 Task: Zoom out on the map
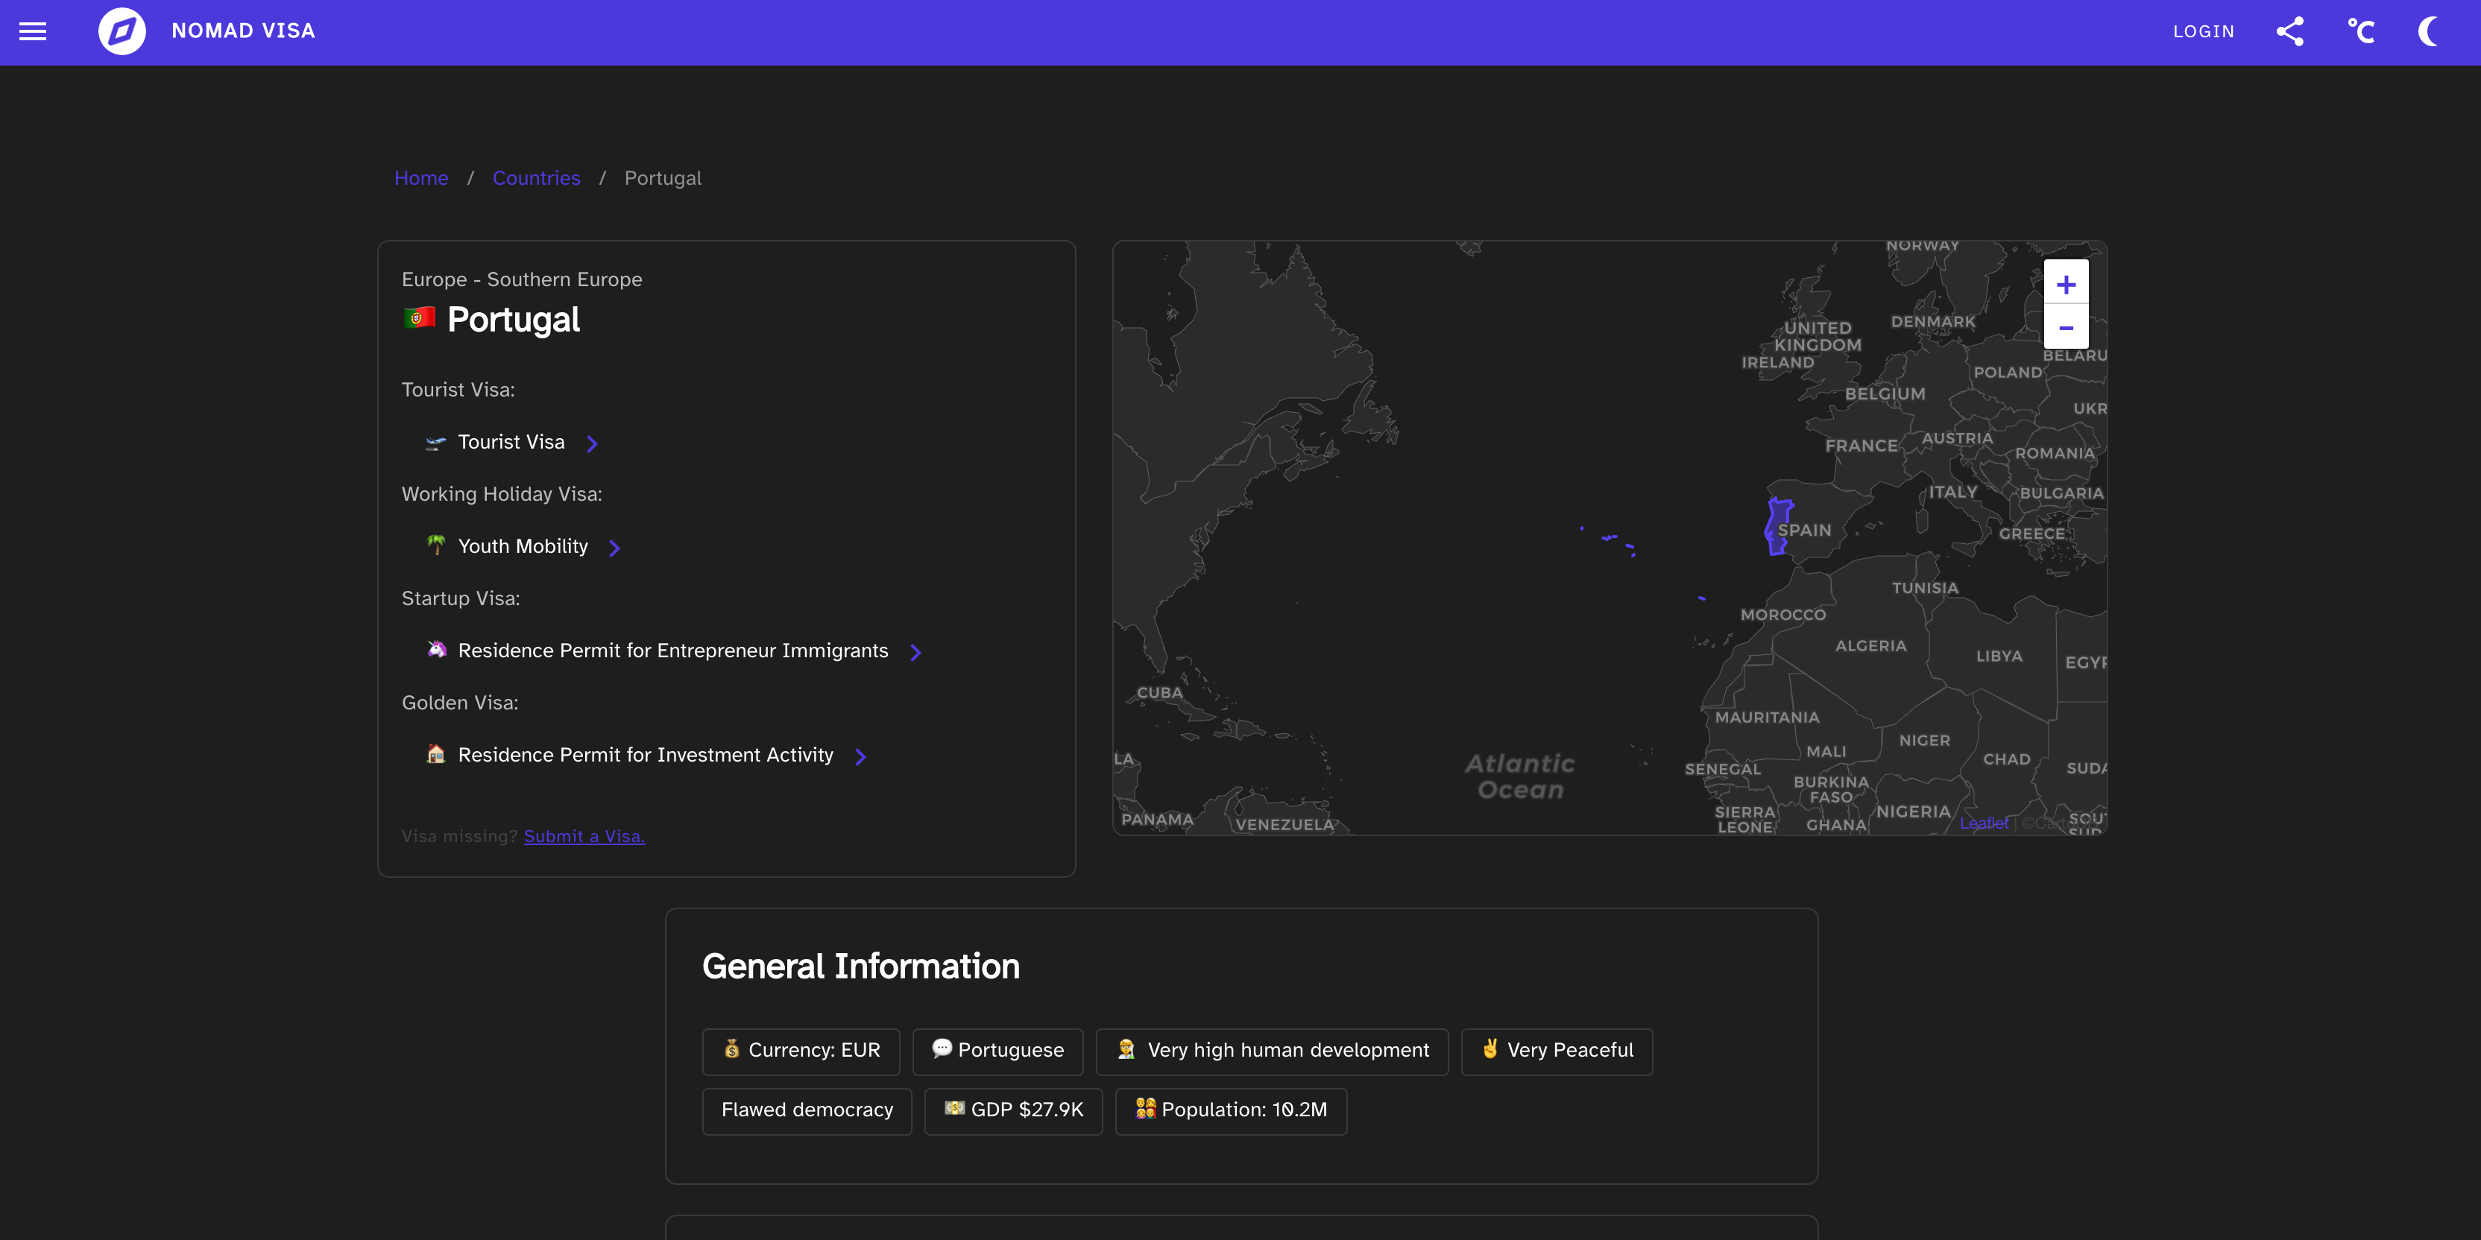(2065, 327)
